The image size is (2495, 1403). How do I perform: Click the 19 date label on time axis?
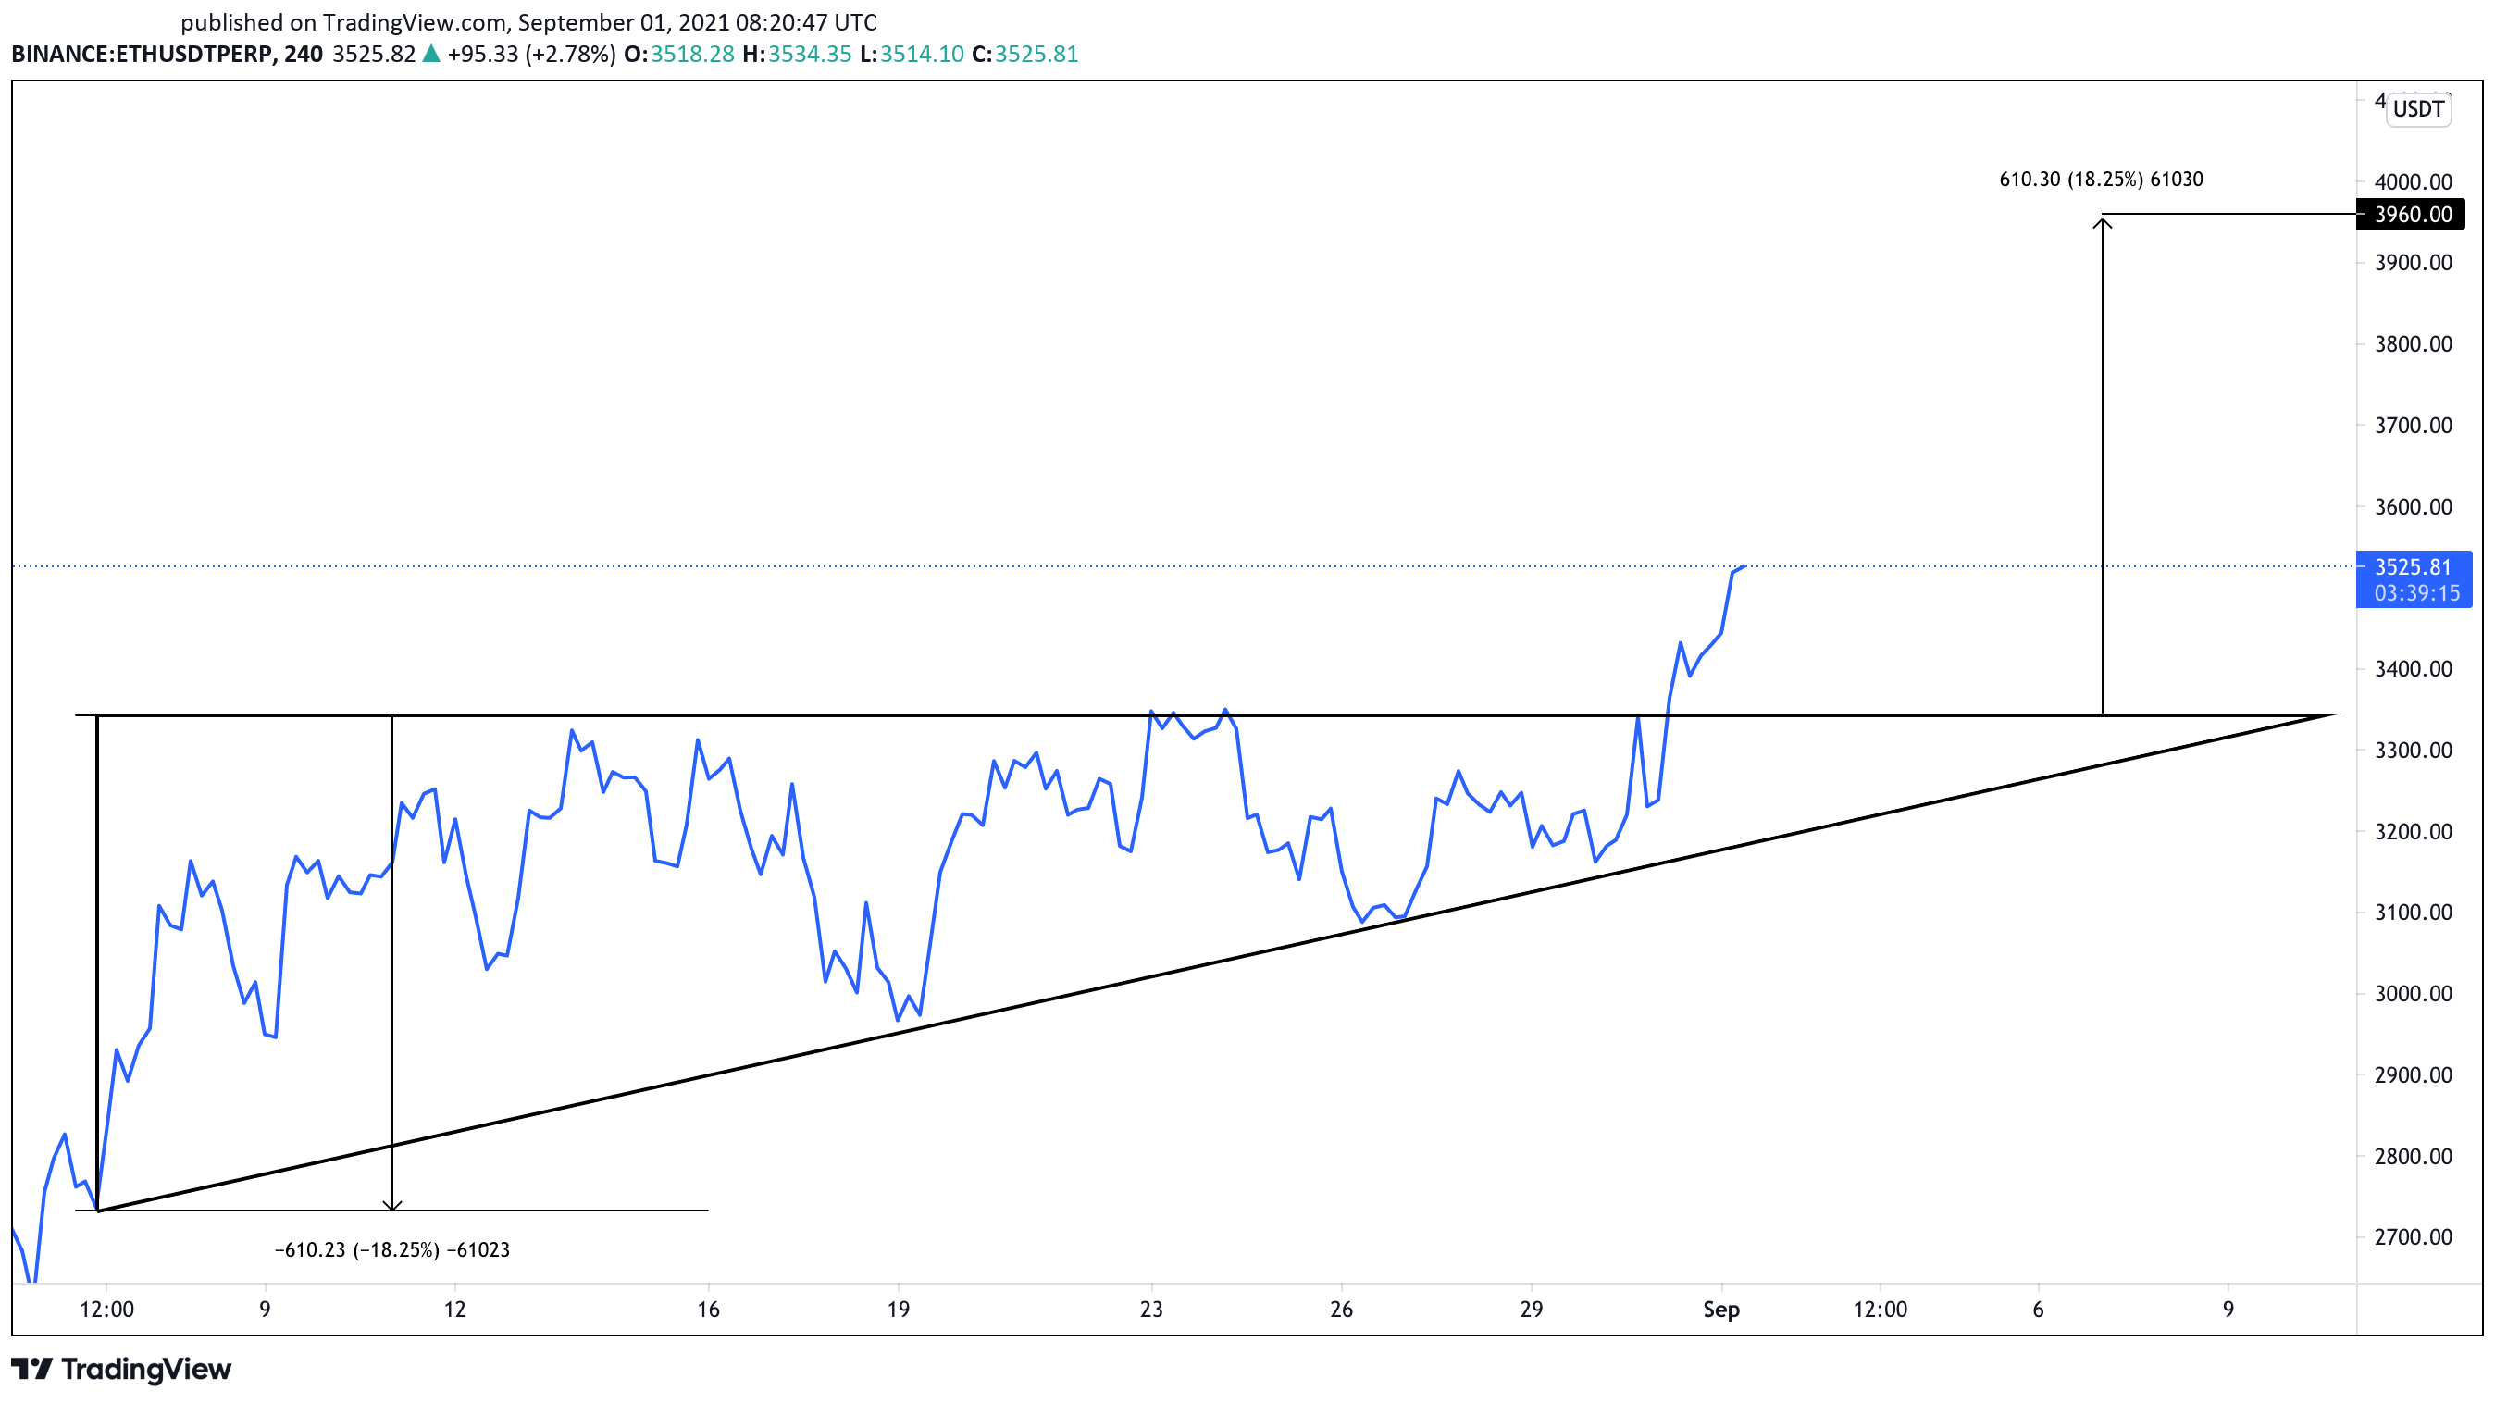(x=898, y=1310)
